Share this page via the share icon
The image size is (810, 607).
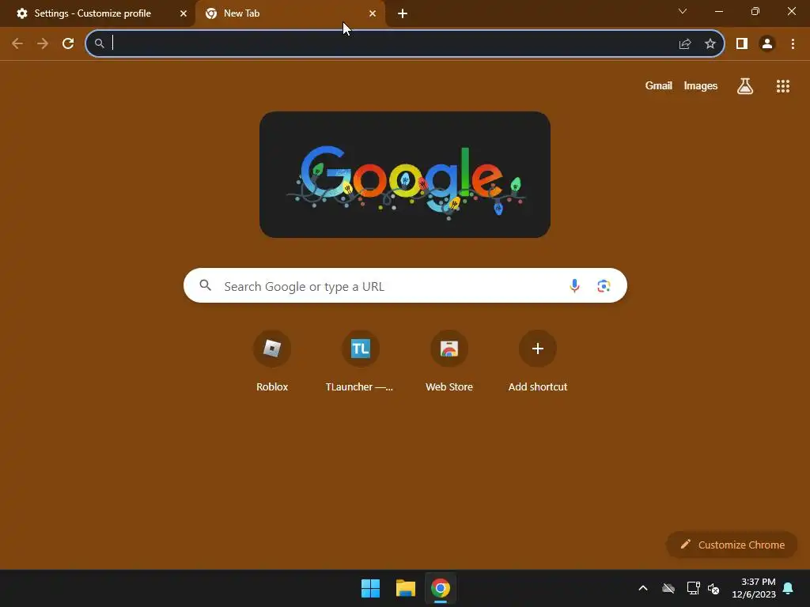pos(685,44)
